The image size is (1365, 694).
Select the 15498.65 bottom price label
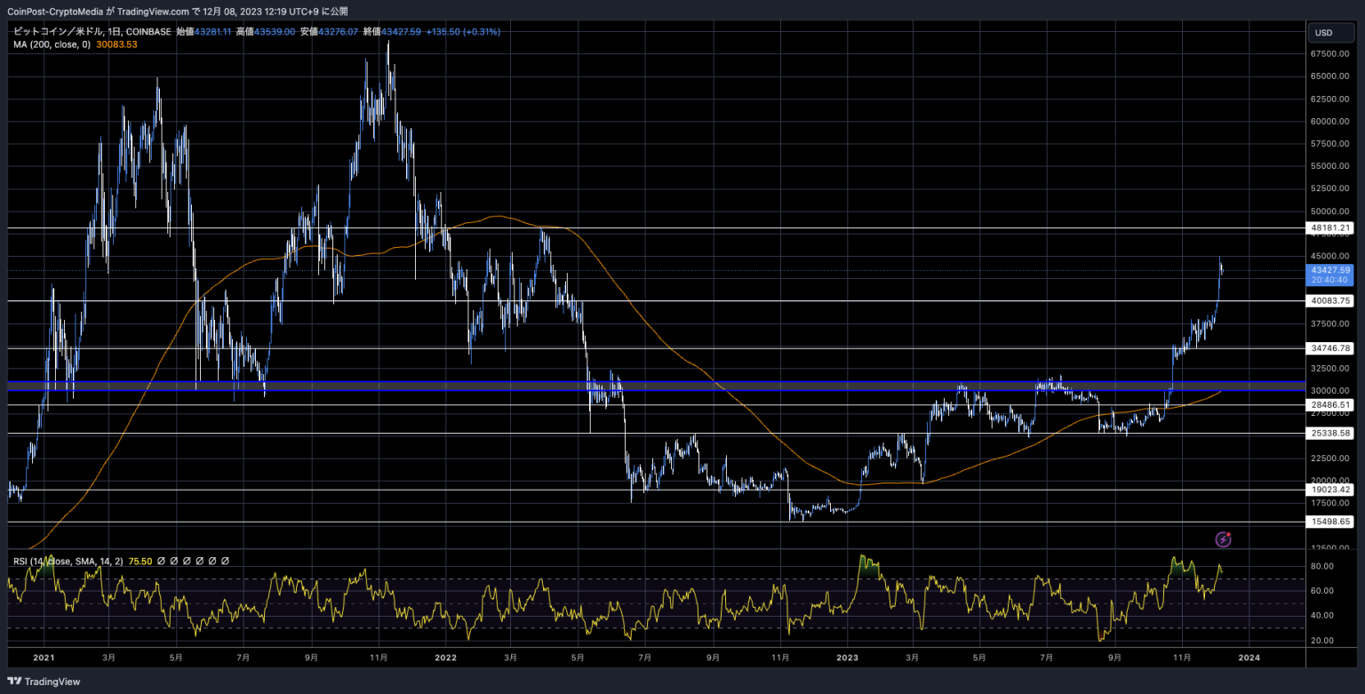1330,522
